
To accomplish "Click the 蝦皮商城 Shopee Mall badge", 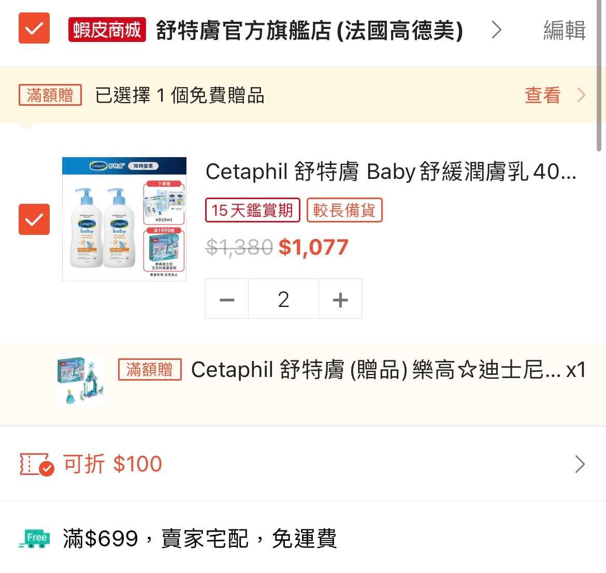I will click(106, 30).
